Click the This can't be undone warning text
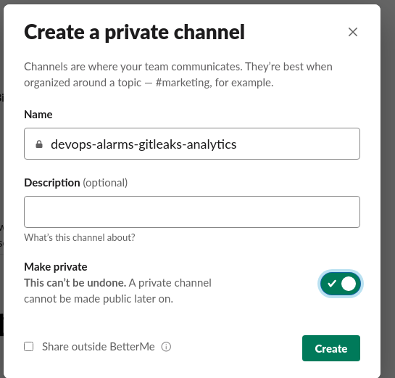Viewport: 395px width, 378px height. pyautogui.click(x=75, y=283)
